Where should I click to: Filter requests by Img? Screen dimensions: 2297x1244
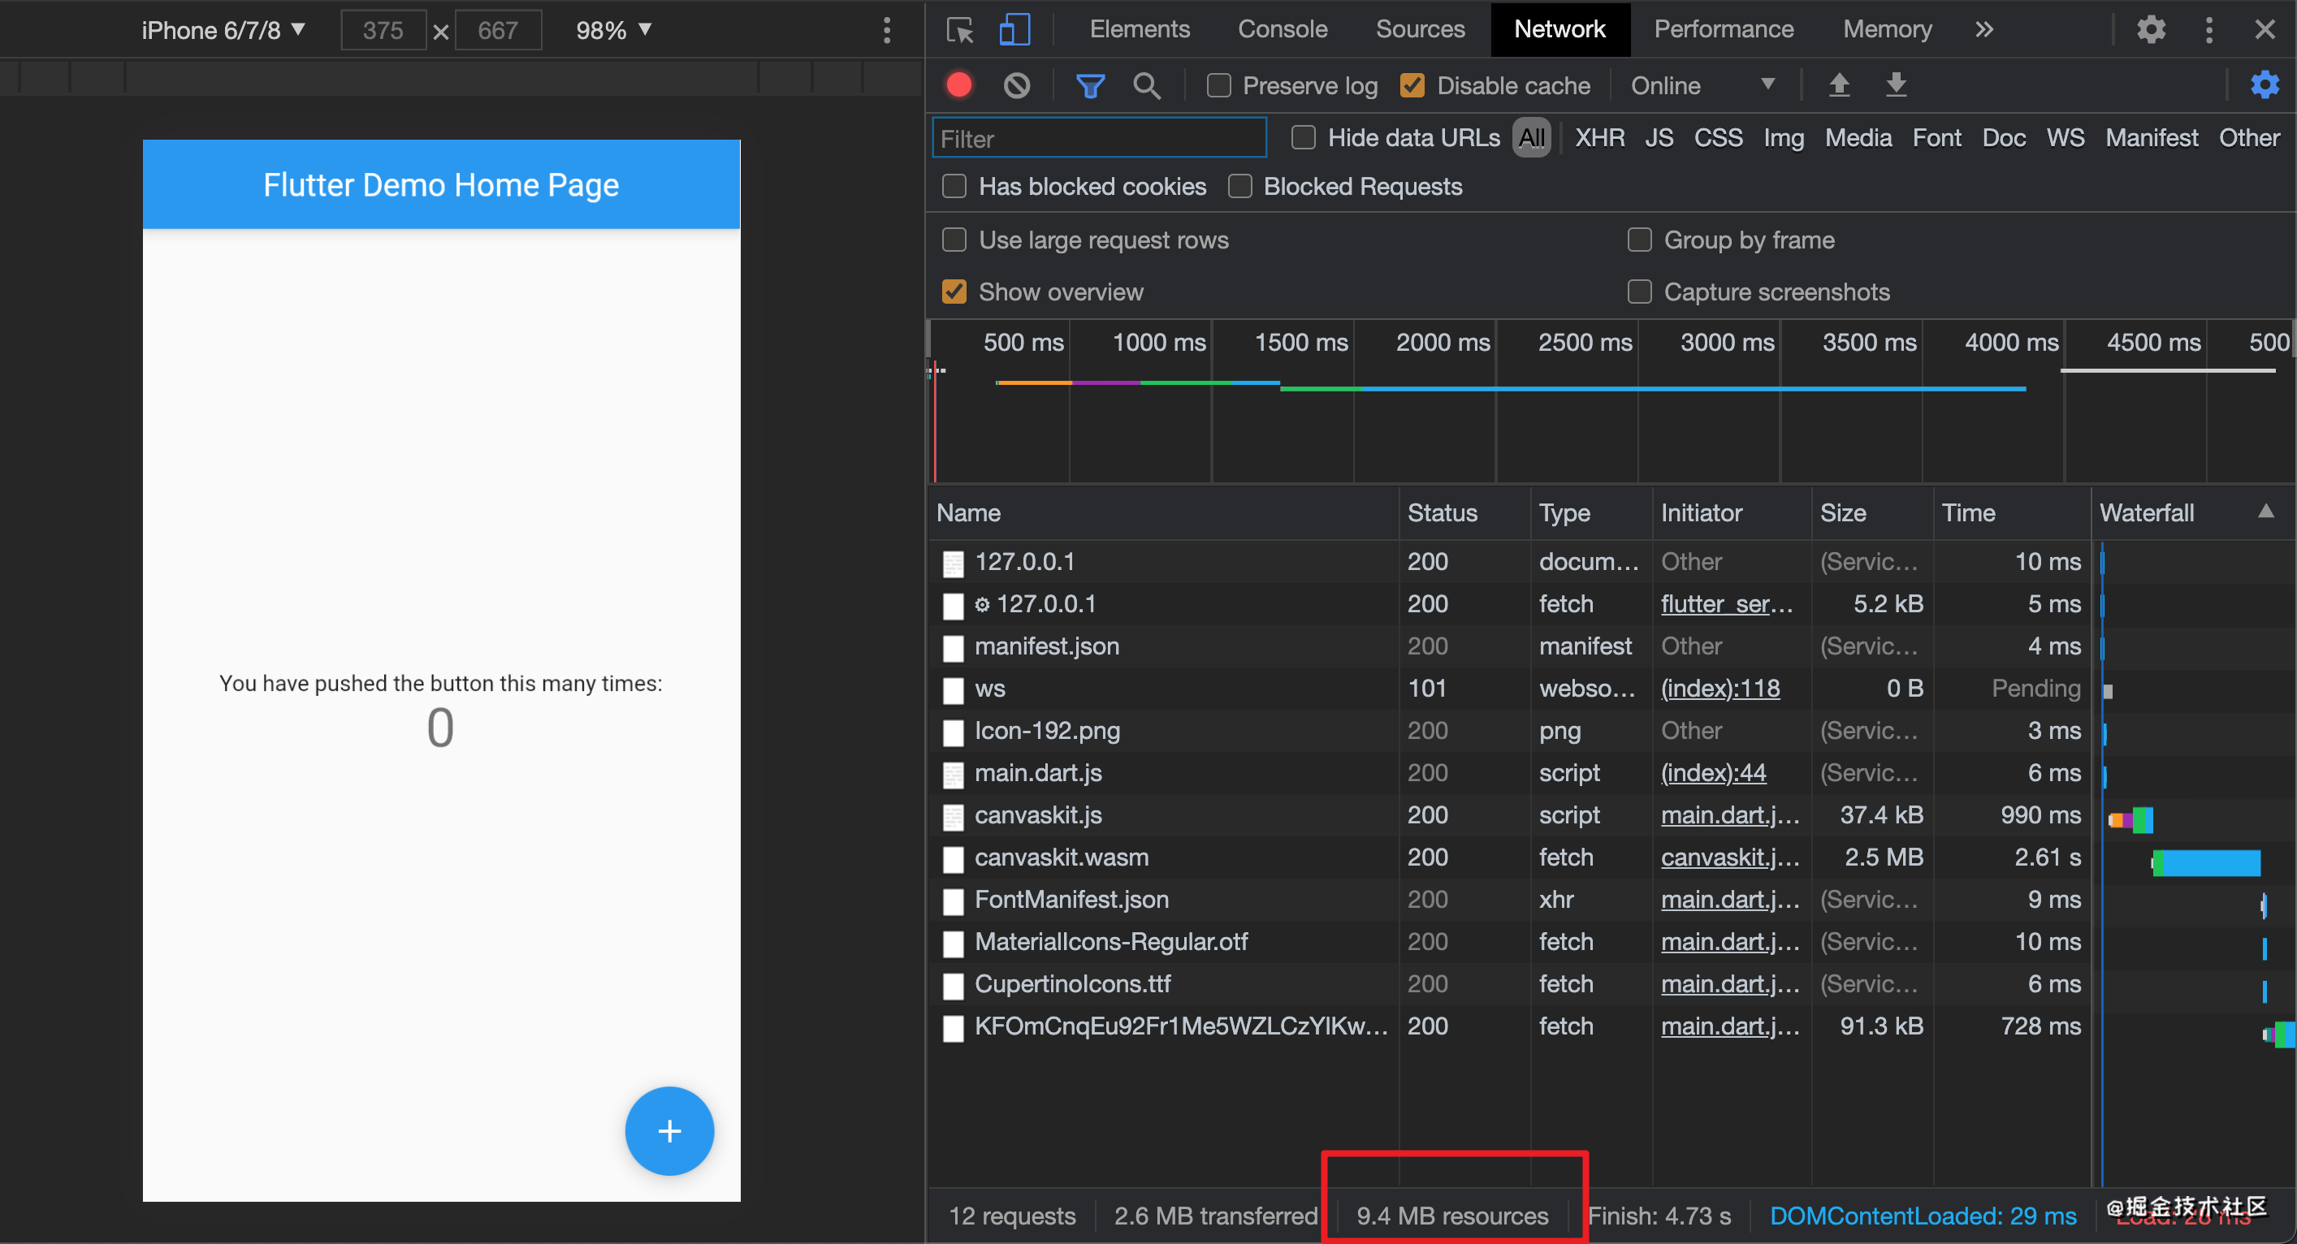tap(1784, 137)
